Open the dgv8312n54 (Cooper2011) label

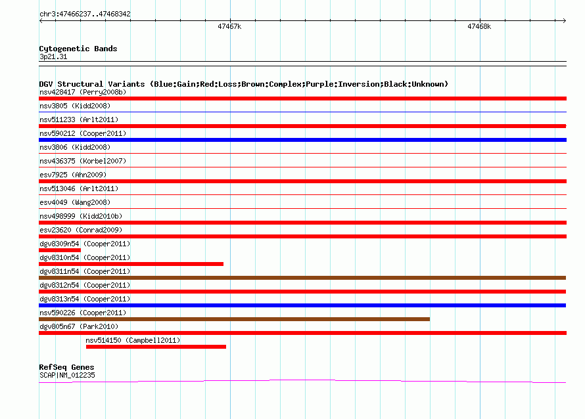point(85,285)
